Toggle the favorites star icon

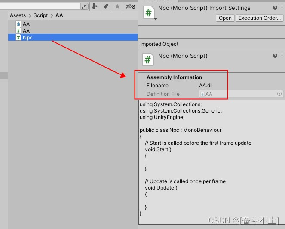coord(117,6)
